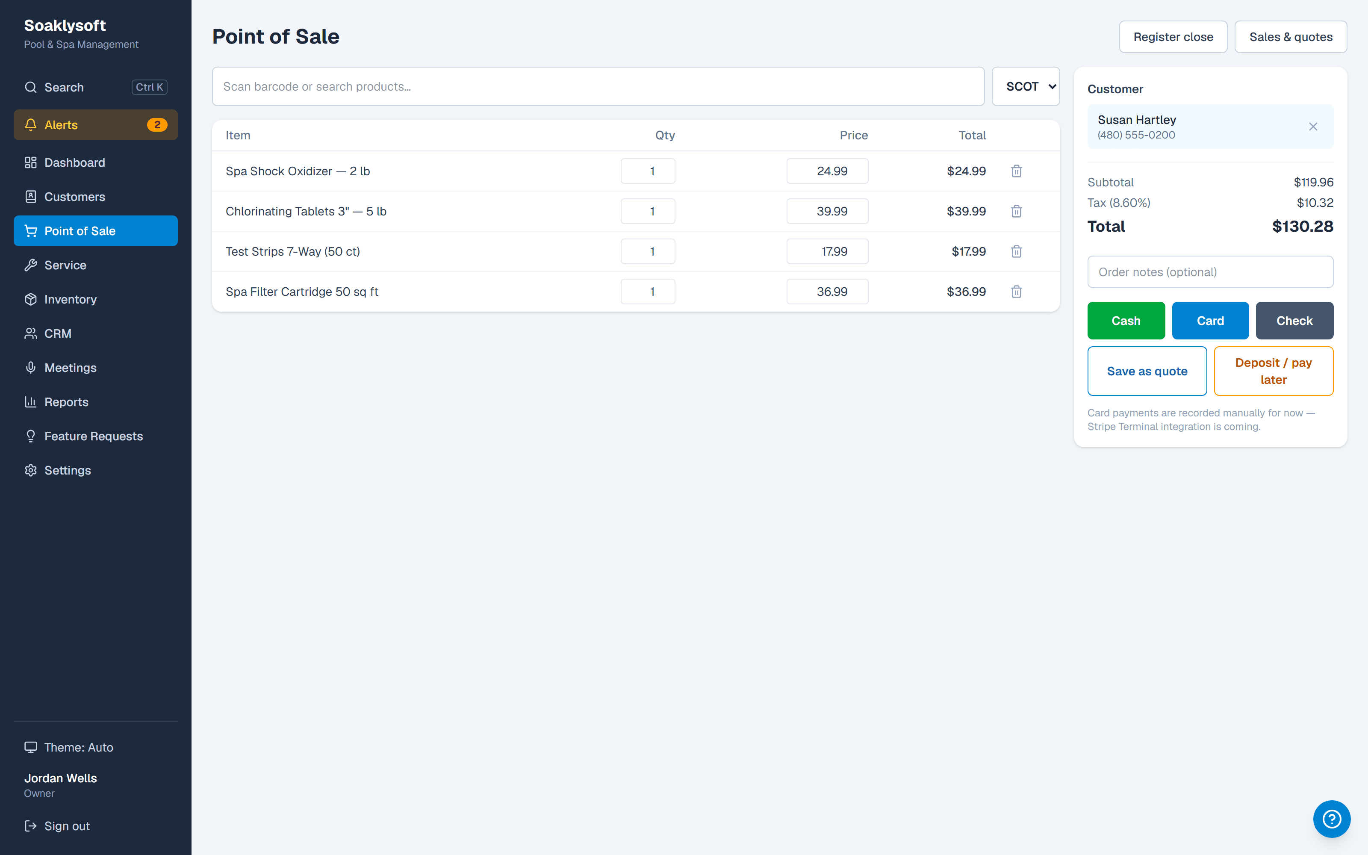This screenshot has height=855, width=1368.
Task: Edit the 17.99 price field
Action: pyautogui.click(x=827, y=251)
